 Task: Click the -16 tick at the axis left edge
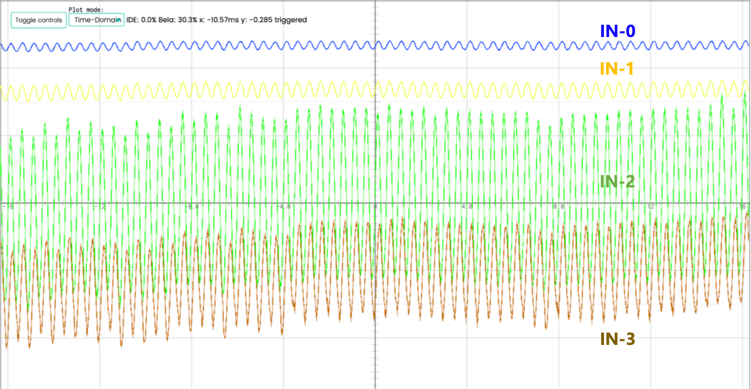tap(8, 207)
